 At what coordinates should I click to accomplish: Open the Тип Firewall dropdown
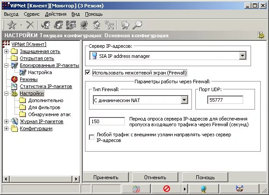coord(184,100)
